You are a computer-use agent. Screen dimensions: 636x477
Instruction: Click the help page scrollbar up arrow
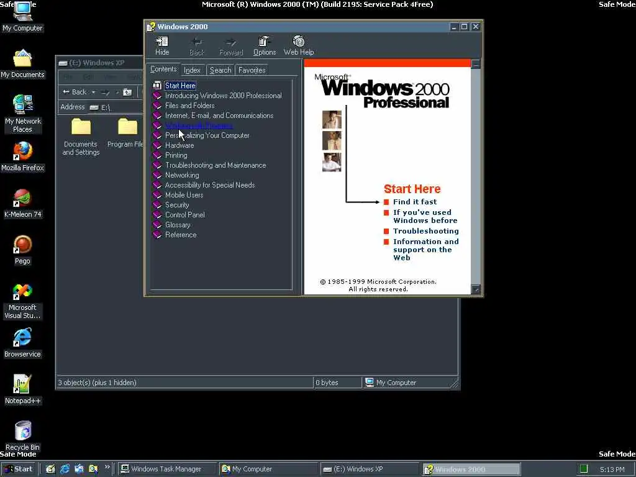(476, 64)
